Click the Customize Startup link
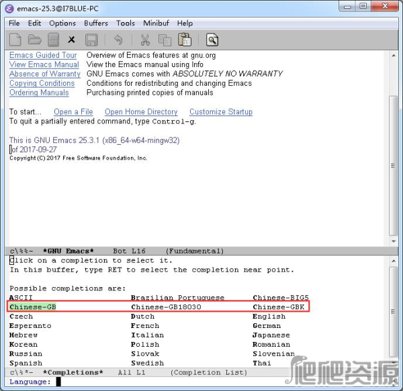 221,112
